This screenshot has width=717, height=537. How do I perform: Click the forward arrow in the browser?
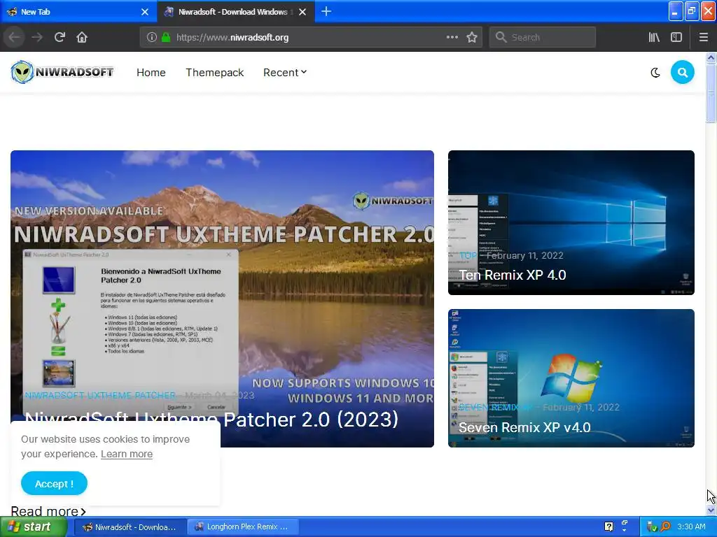coord(37,37)
